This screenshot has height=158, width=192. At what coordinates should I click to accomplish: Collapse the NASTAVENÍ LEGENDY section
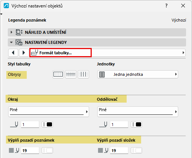tap(12, 42)
